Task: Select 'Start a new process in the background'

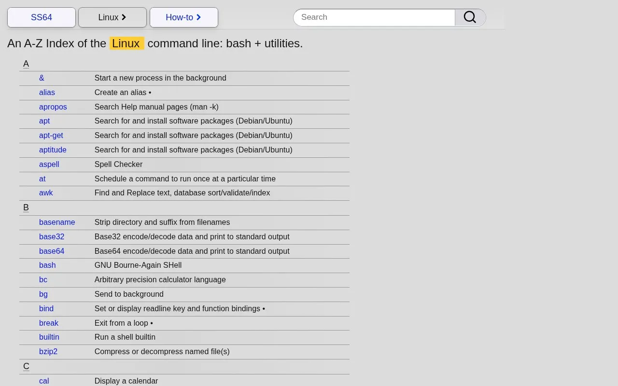Action: point(160,78)
